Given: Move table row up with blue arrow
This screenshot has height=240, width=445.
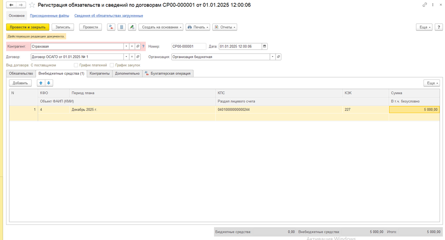Looking at the screenshot, I should (x=41, y=83).
